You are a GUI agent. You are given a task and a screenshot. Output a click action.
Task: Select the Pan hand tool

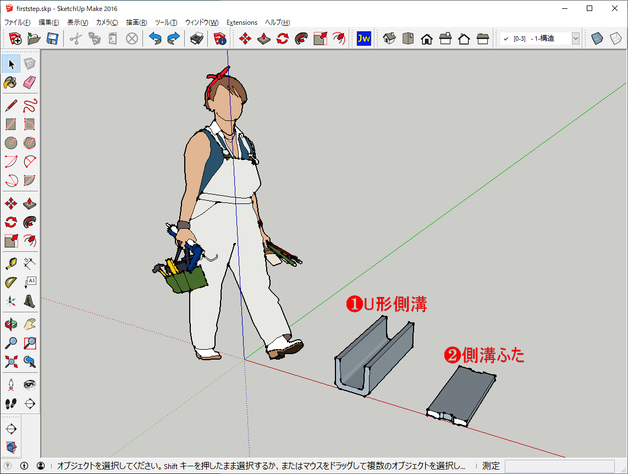[x=30, y=324]
